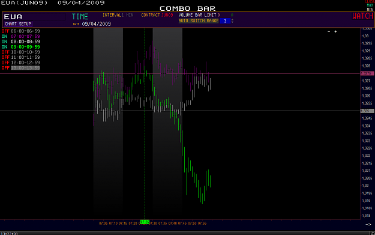Click the AUTO SWITCH RANGE value field

pos(225,21)
